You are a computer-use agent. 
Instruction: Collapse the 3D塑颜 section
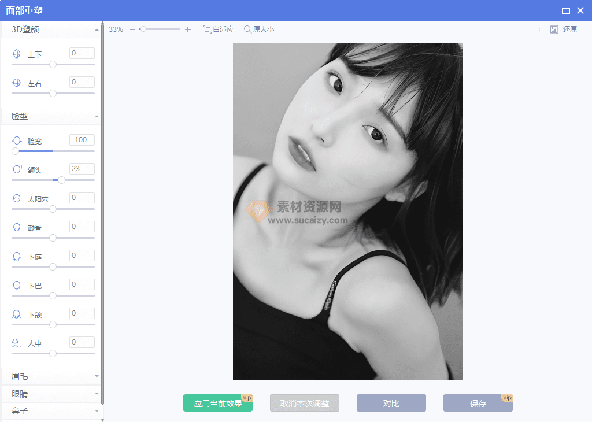click(97, 29)
